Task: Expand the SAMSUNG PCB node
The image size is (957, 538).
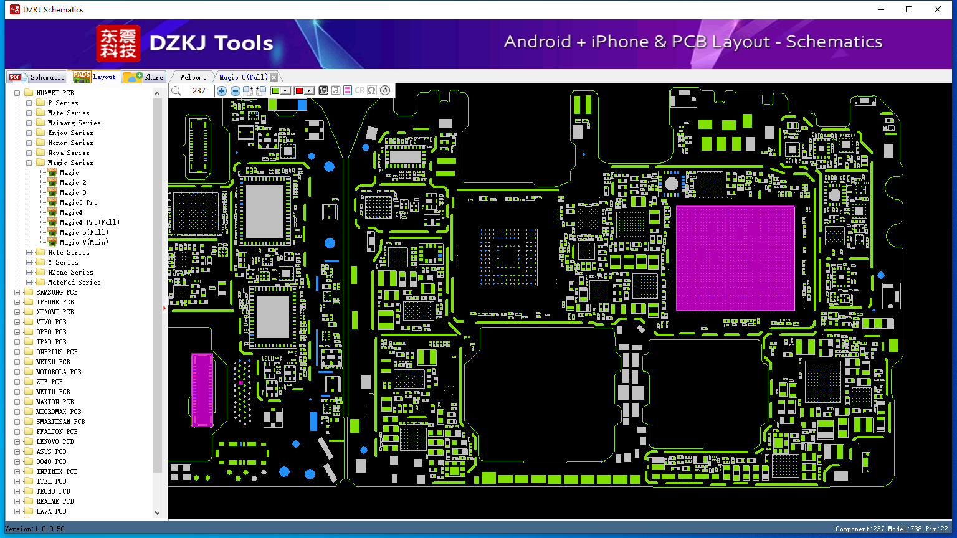Action: (x=17, y=292)
